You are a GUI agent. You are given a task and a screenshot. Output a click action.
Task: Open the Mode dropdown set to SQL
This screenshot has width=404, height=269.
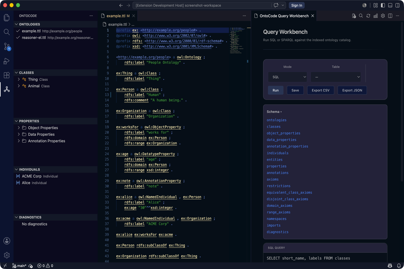coord(287,77)
